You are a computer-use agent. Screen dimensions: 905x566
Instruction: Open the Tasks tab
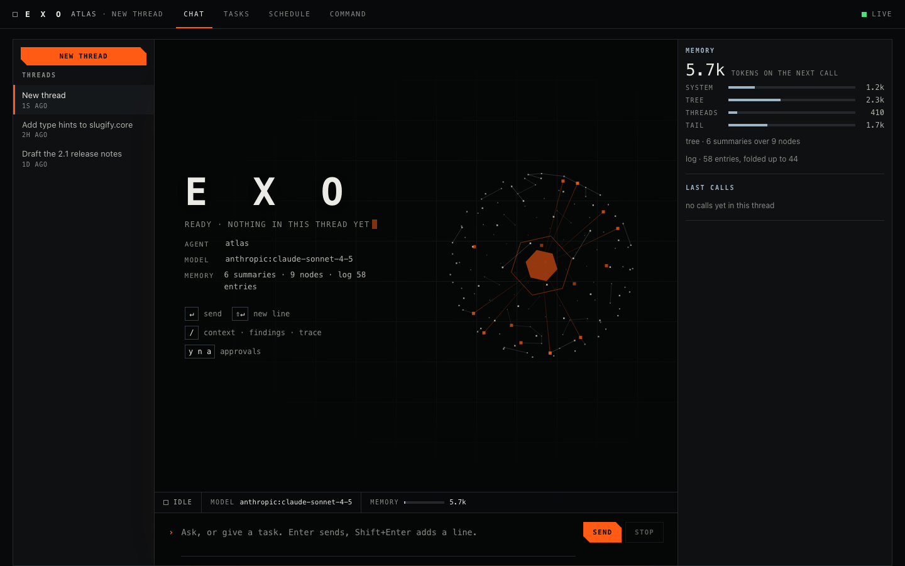[236, 14]
